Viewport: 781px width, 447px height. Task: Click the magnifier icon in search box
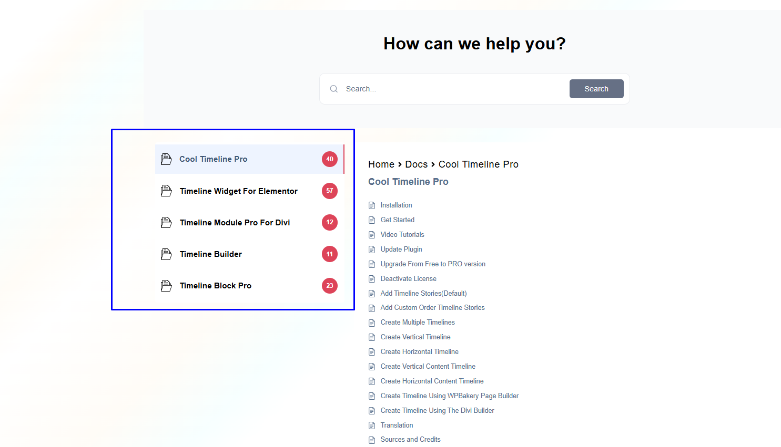(334, 89)
